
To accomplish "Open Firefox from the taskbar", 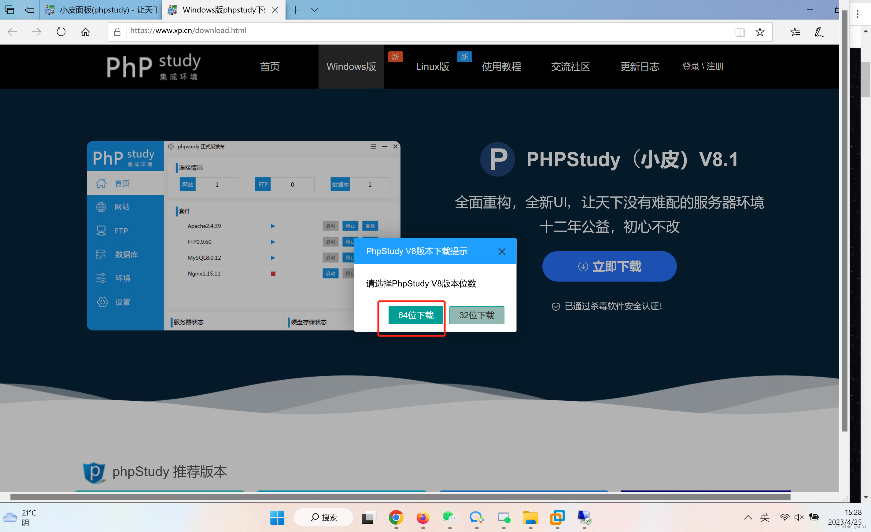I will [423, 517].
